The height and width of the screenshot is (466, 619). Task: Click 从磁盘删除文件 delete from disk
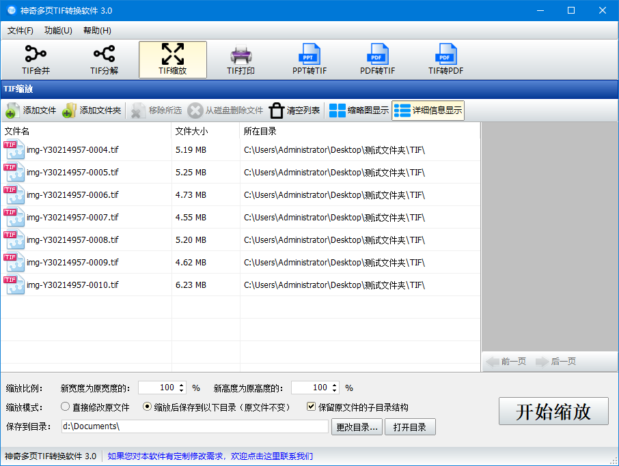pos(225,111)
